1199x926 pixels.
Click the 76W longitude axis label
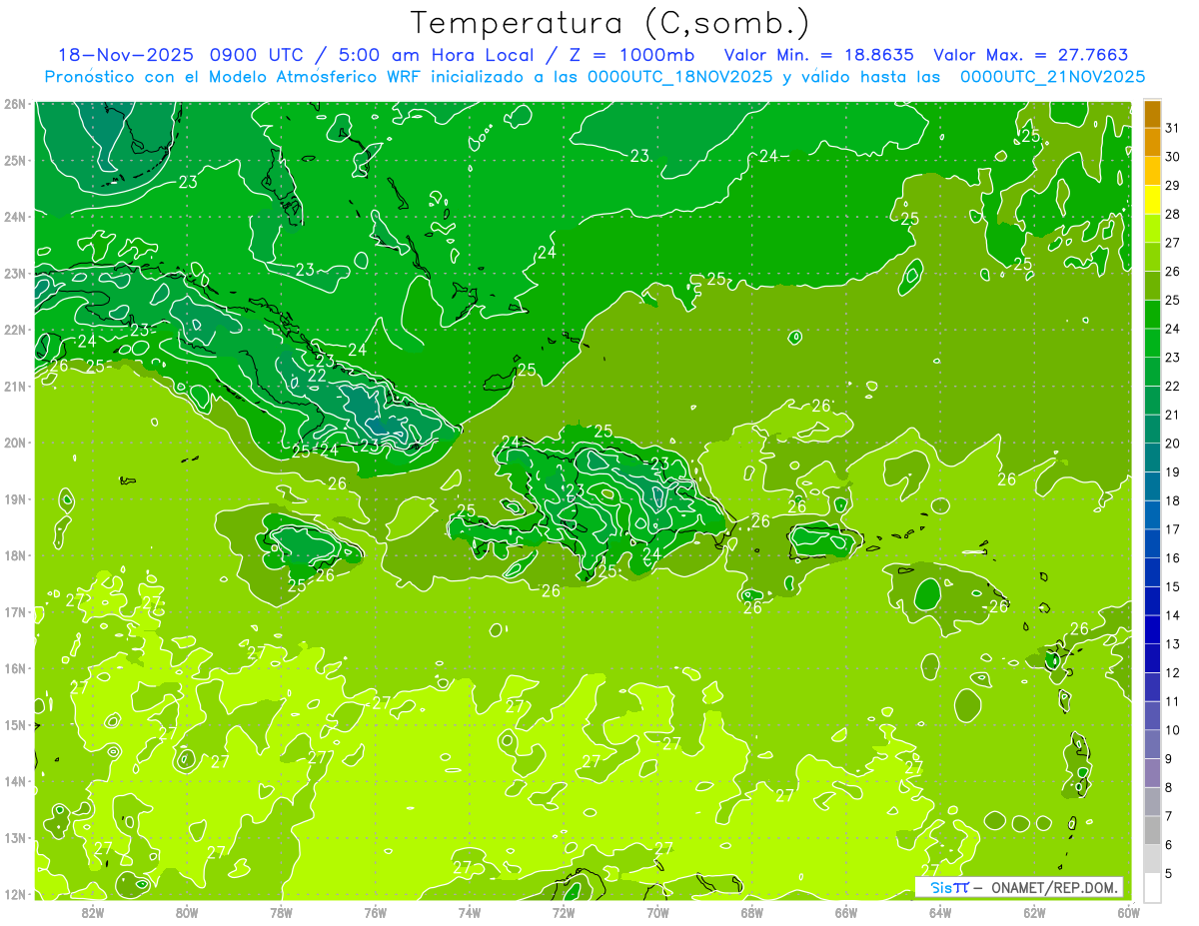click(375, 912)
